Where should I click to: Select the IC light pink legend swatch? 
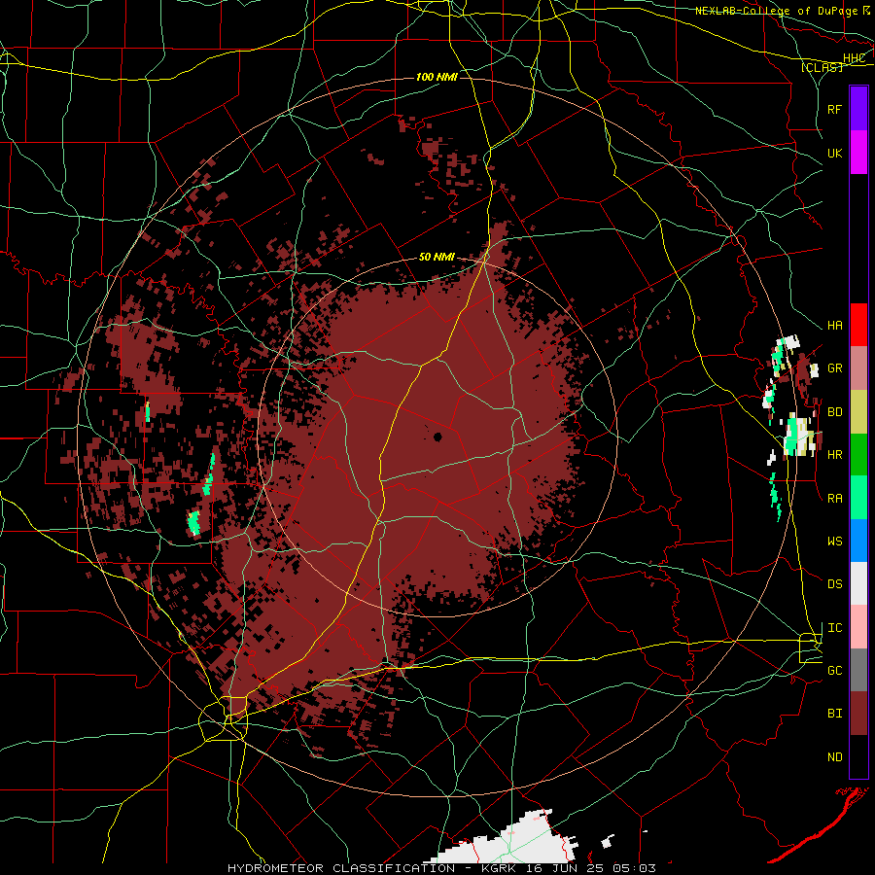[858, 627]
